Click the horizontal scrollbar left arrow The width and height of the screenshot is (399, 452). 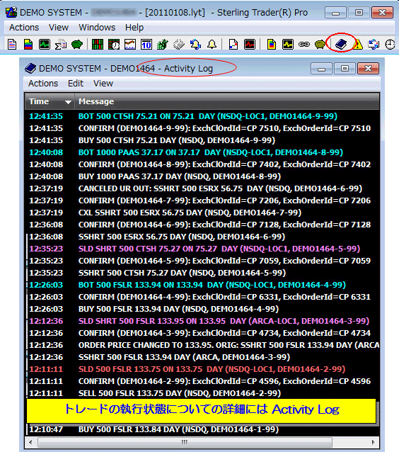31,442
